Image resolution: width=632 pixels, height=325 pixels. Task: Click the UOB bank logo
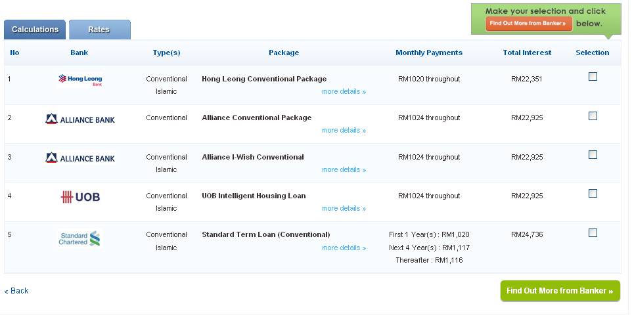click(80, 197)
